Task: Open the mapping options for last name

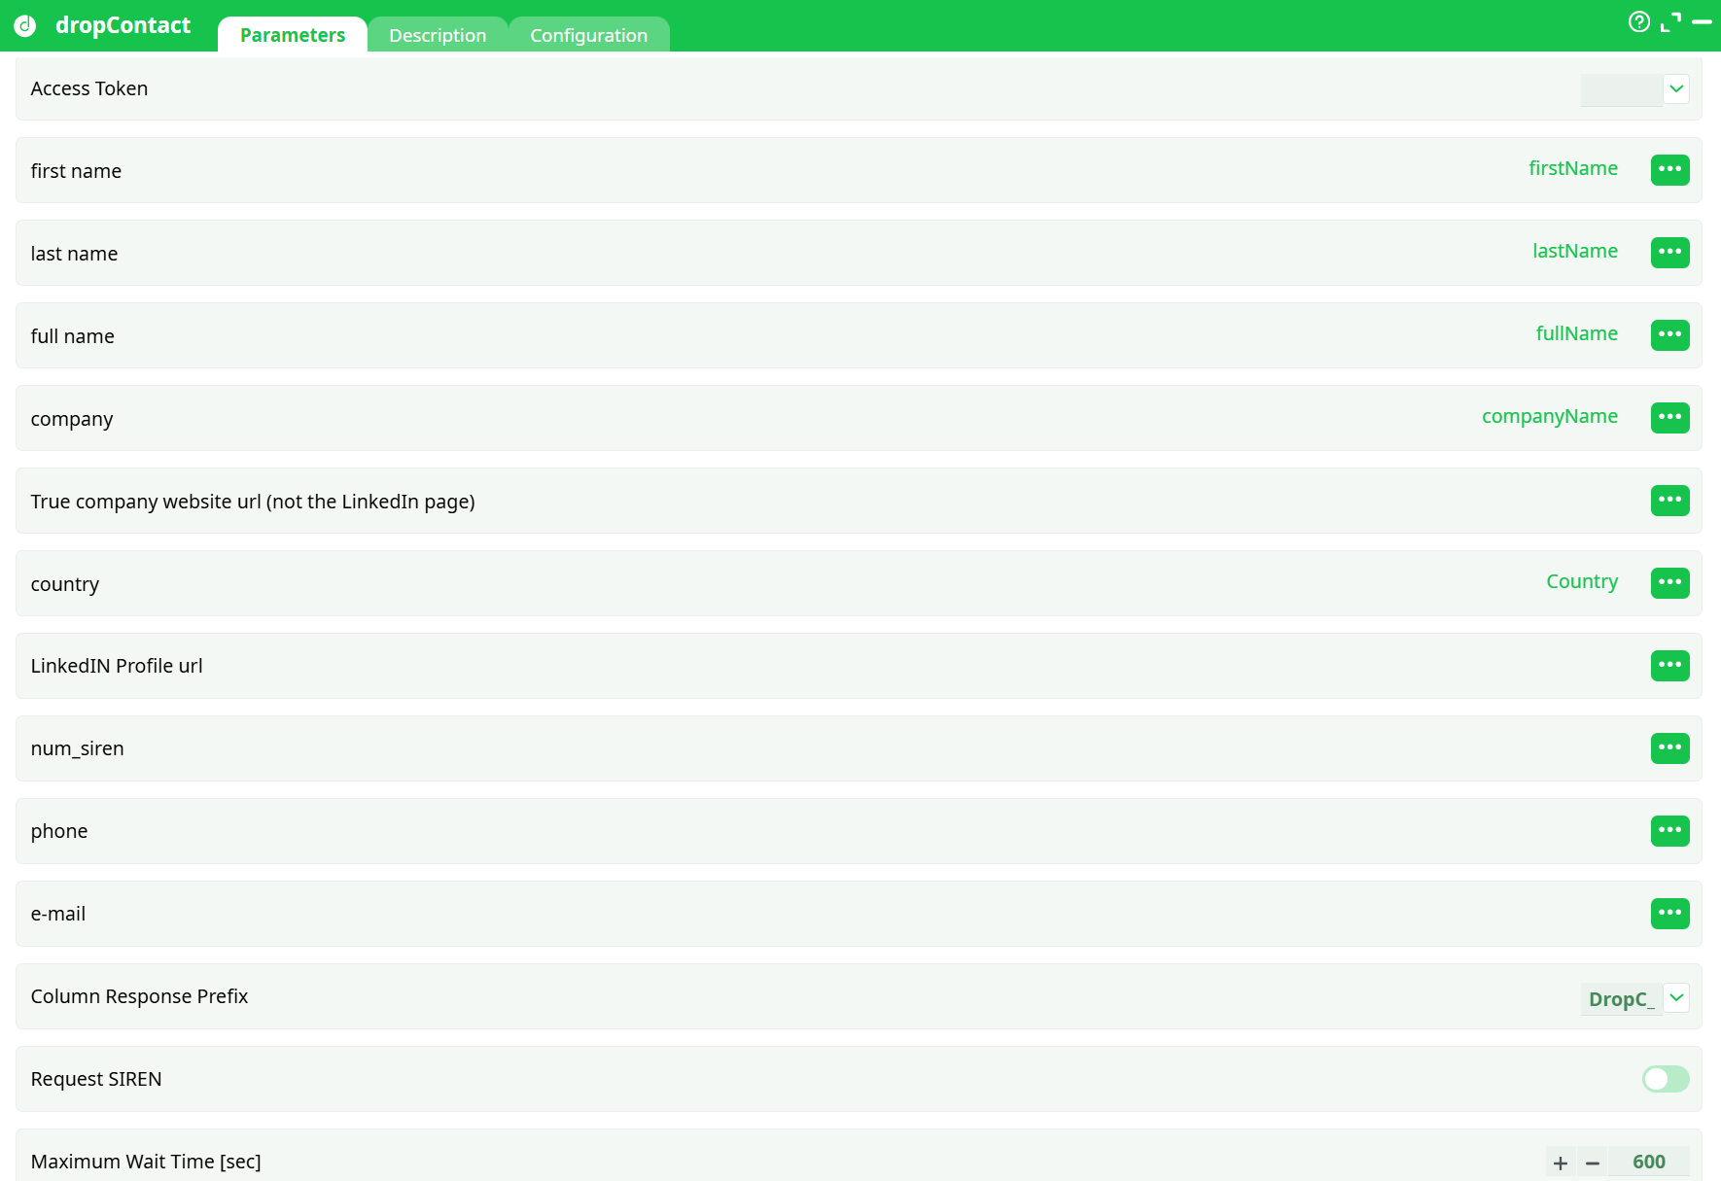Action: pos(1669,253)
